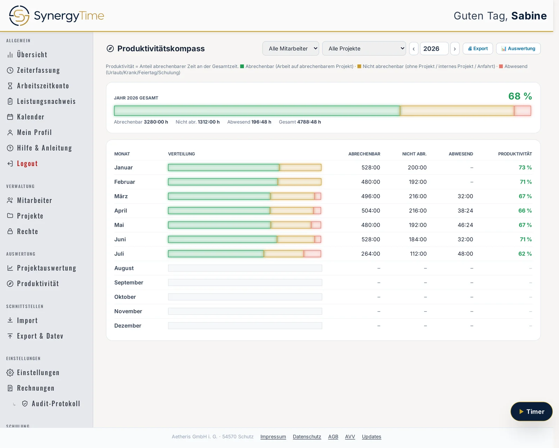Click the Jahr 2026 Gesamt productivity bar
Image resolution: width=559 pixels, height=448 pixels.
coord(322,111)
